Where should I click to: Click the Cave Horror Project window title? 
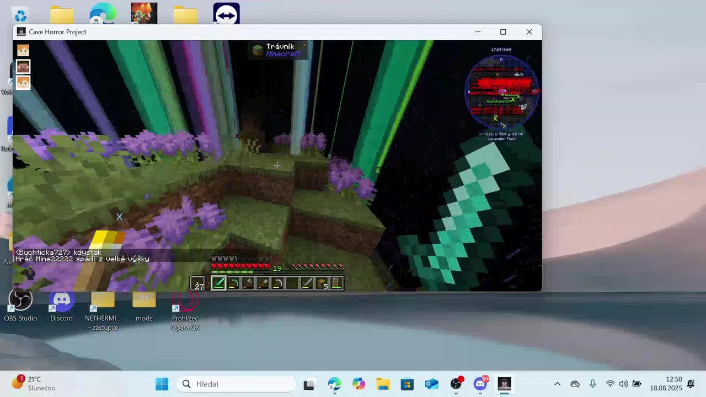click(x=58, y=32)
